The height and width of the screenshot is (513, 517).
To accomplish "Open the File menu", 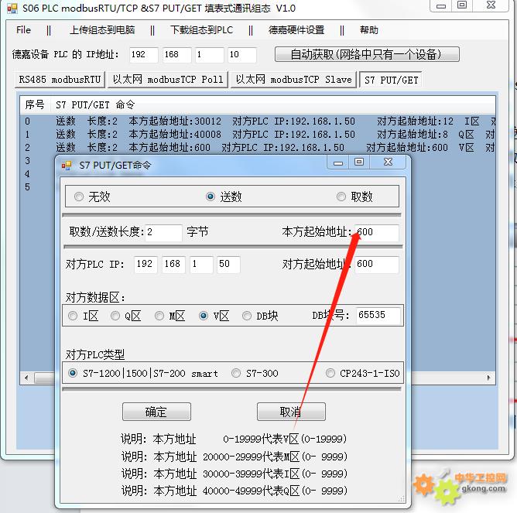I will 23,30.
